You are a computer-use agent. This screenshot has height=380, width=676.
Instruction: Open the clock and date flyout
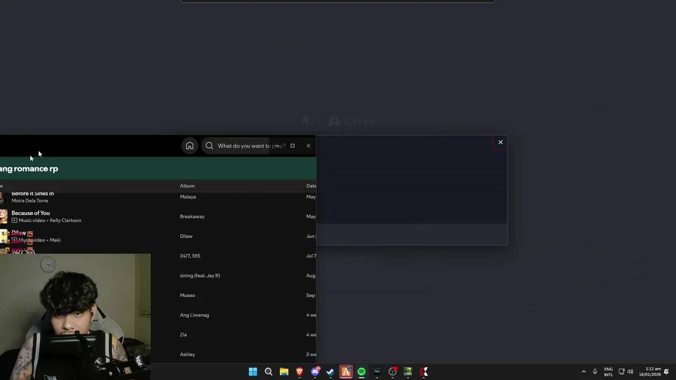[650, 372]
